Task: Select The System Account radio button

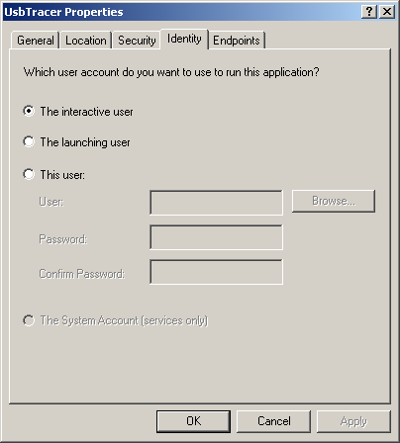Action: coord(29,320)
